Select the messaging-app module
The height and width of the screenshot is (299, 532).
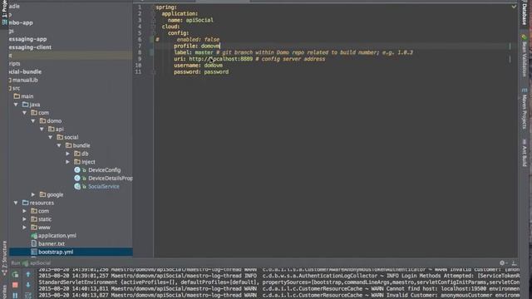click(27, 39)
